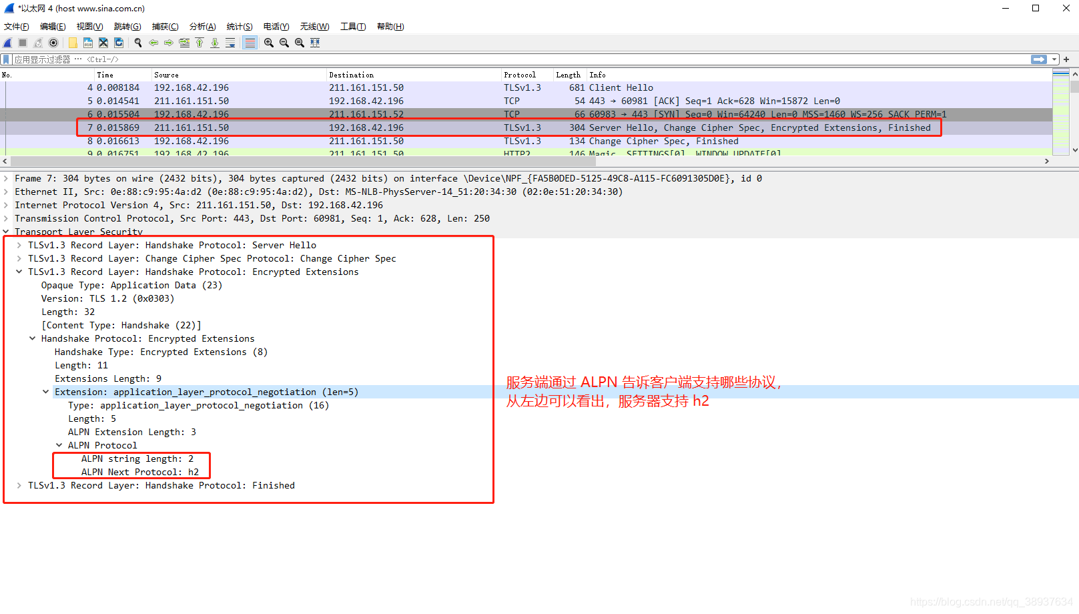Collapse the Transport Layer Security node
This screenshot has height=614, width=1079.
coord(6,232)
